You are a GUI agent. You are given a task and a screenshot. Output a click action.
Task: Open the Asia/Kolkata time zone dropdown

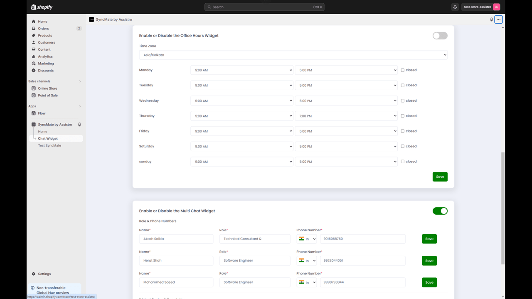tap(293, 55)
